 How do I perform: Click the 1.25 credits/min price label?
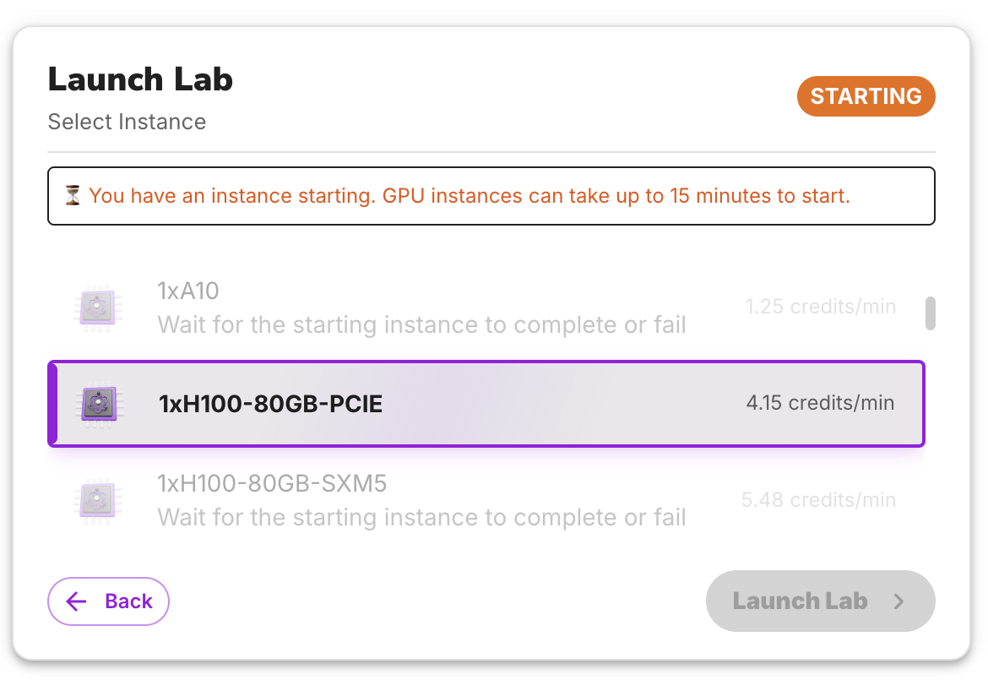820,307
